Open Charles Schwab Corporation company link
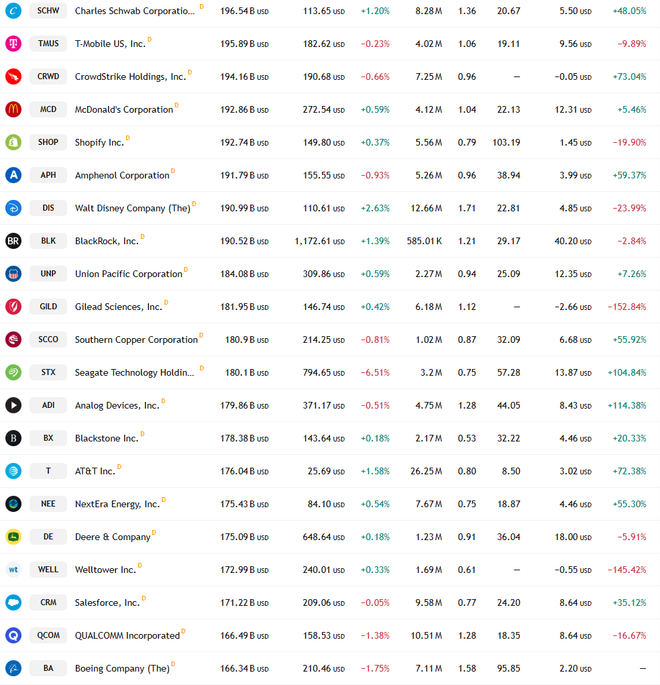Screen dimensions: 660x685 point(135,11)
